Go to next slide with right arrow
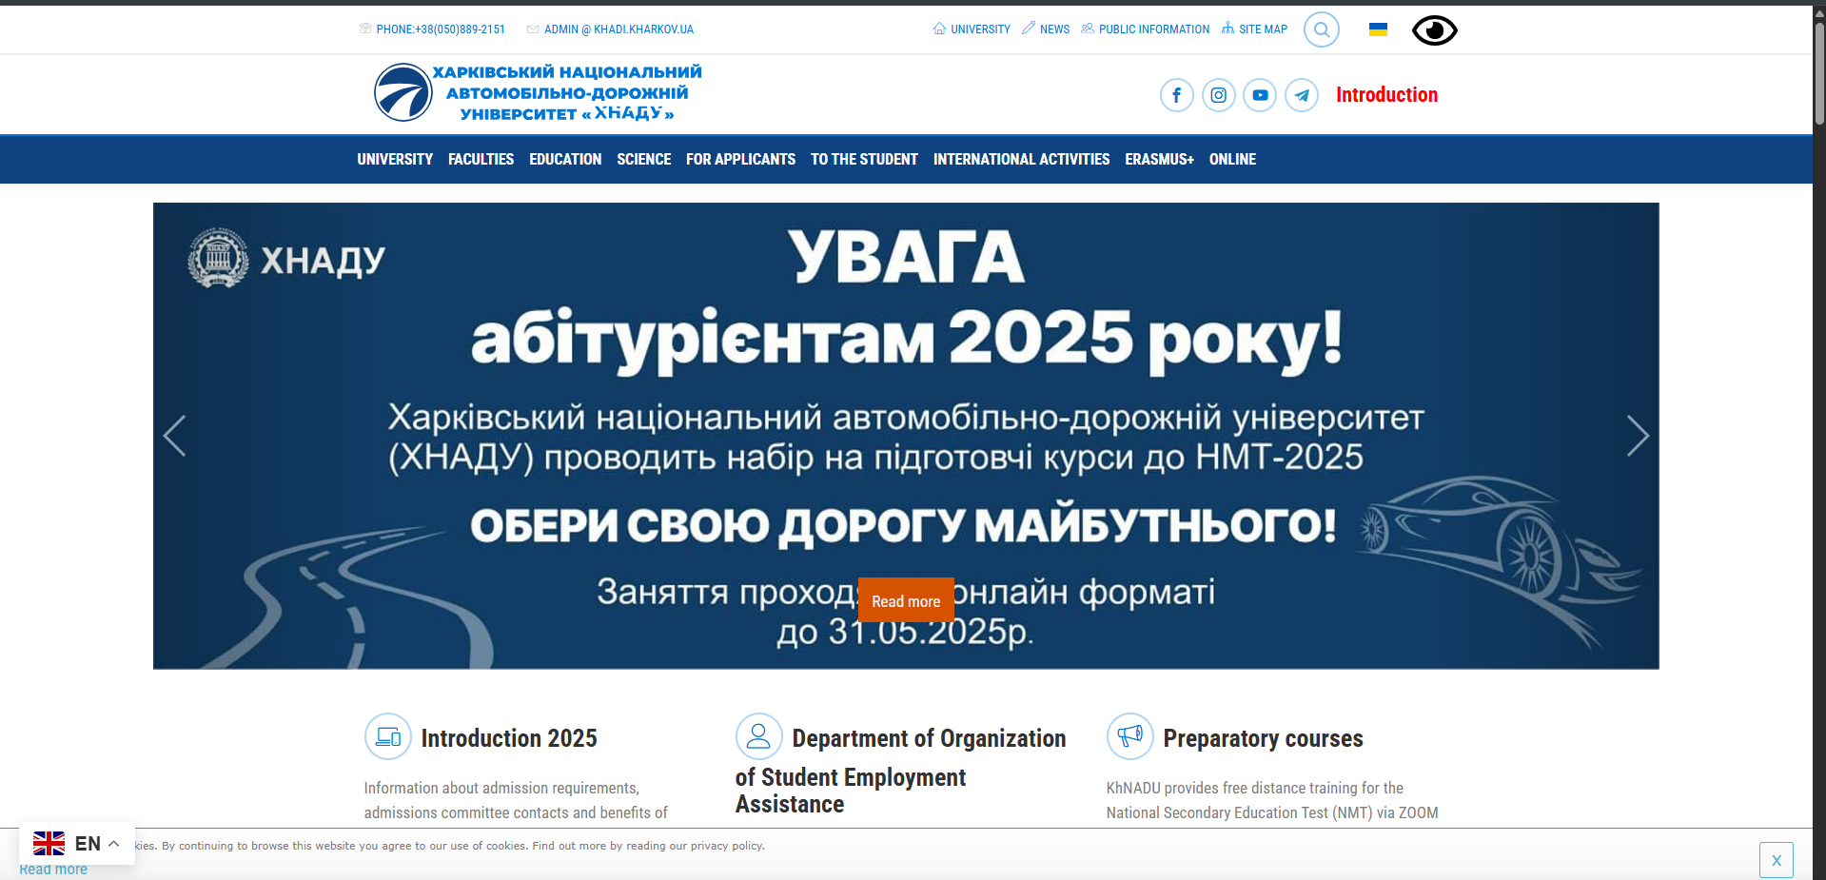The image size is (1826, 880). point(1638,436)
